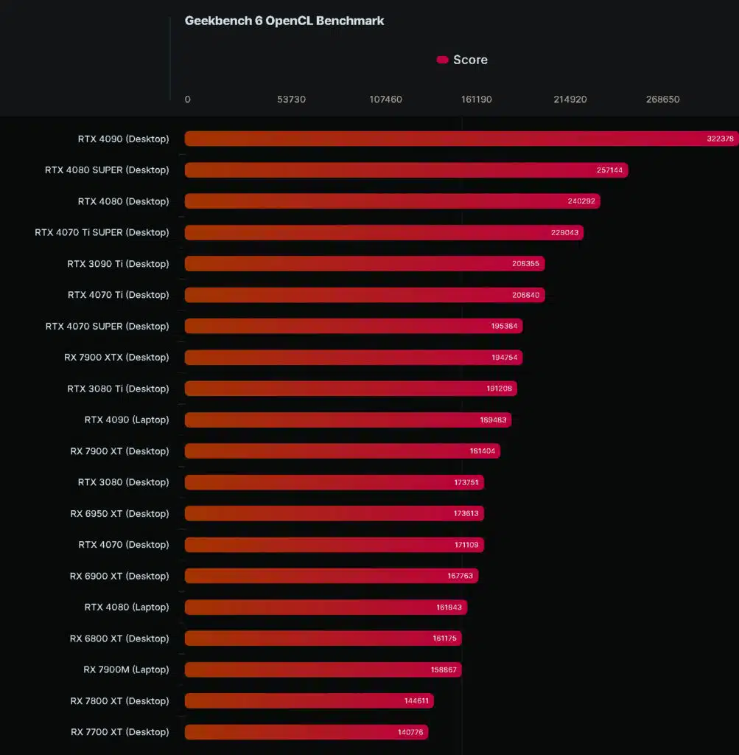Select the 191208 value label
This screenshot has width=739, height=755.
[499, 389]
